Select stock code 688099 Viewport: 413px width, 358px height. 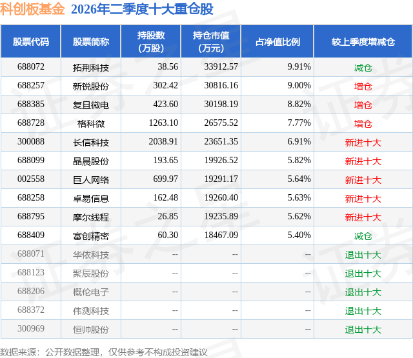coord(31,161)
